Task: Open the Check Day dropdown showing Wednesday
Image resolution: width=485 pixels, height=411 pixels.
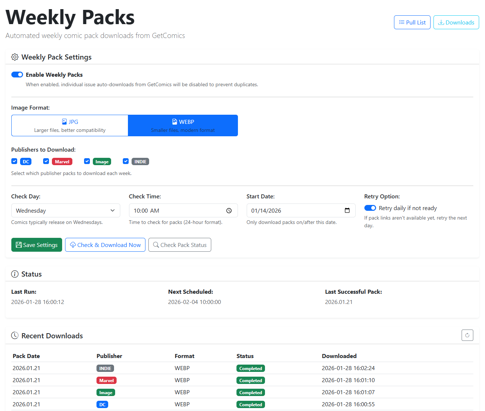Action: pyautogui.click(x=66, y=210)
